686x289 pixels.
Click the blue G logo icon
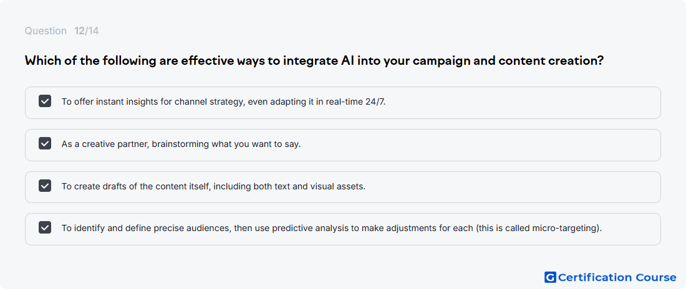550,277
